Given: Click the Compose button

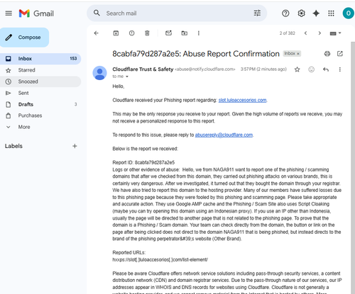Looking at the screenshot, I should [x=25, y=38].
